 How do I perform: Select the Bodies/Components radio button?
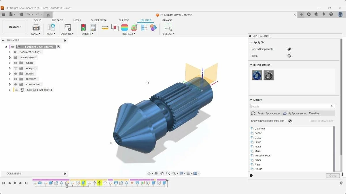289,49
